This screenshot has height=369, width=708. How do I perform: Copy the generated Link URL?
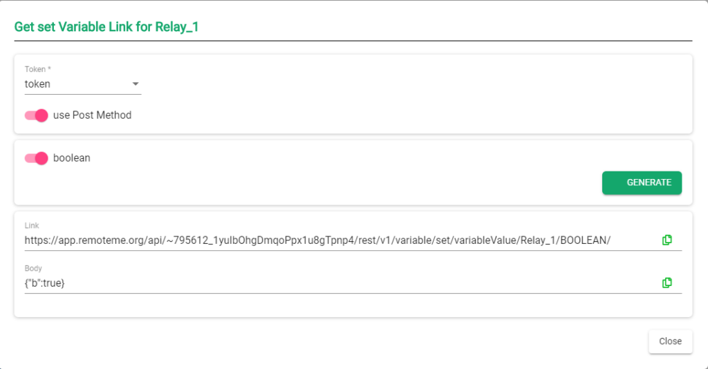click(667, 240)
